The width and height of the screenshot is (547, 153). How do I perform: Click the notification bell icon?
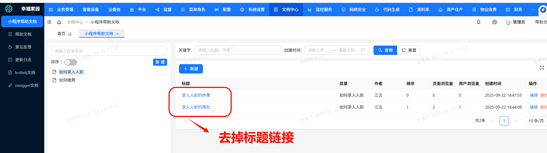tap(478, 22)
